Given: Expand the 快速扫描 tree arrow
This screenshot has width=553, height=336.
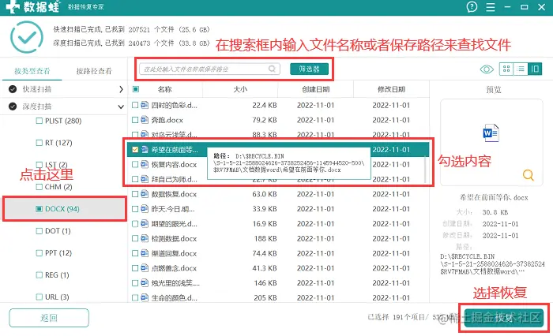Looking at the screenshot, I should [x=121, y=89].
